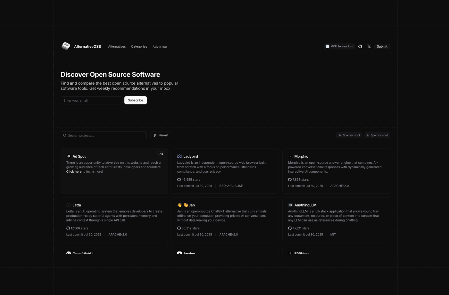Click GitHub icon beside 7,853 stars
449x295 pixels.
coord(290,180)
